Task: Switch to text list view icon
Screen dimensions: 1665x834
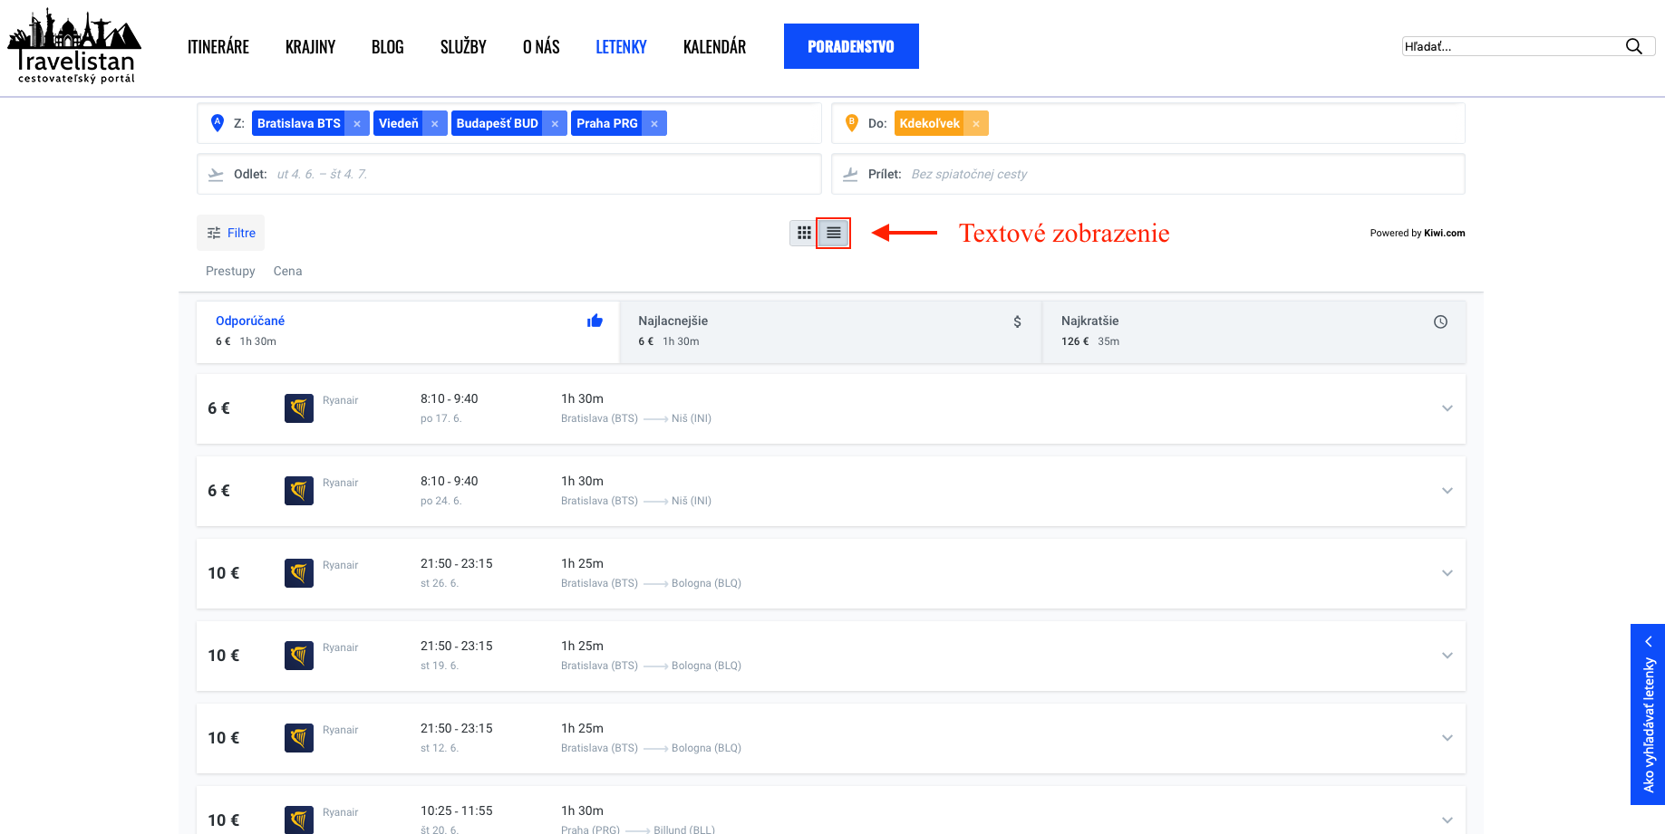Action: pyautogui.click(x=834, y=233)
